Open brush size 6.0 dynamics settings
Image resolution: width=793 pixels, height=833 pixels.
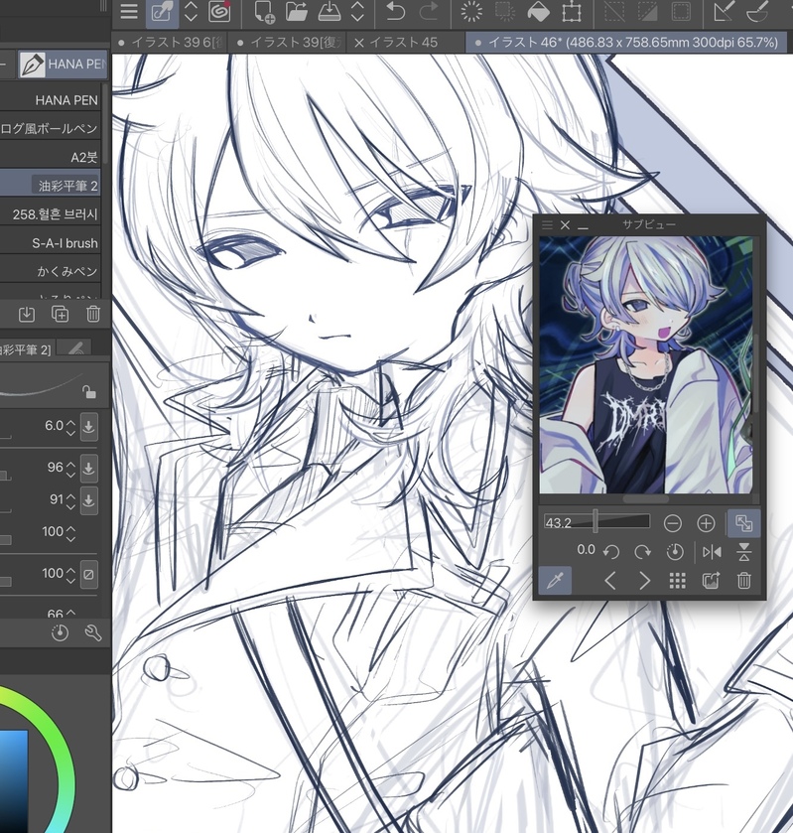[x=88, y=426]
